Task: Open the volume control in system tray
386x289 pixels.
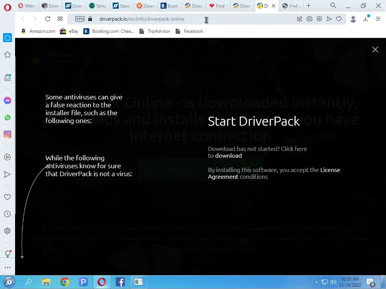Action: 333,282
